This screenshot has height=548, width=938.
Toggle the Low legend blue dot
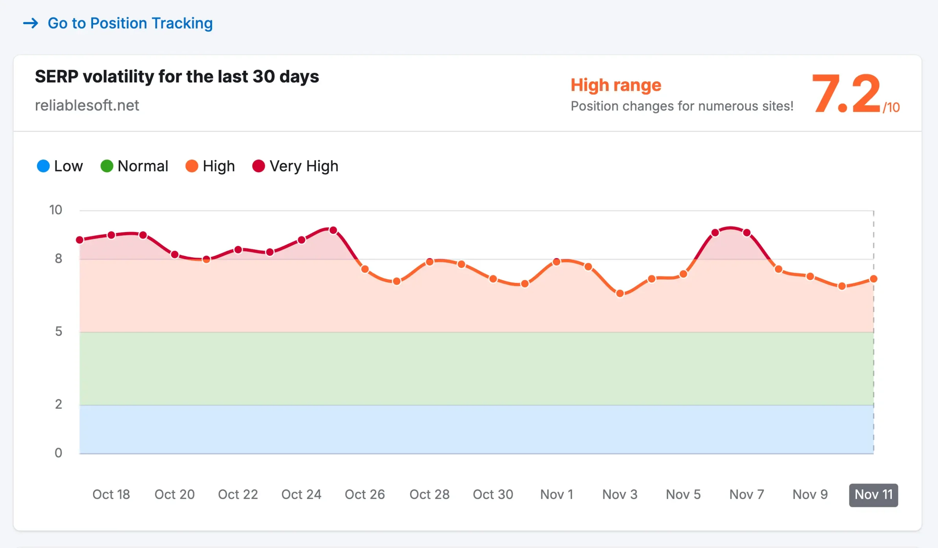pyautogui.click(x=43, y=166)
